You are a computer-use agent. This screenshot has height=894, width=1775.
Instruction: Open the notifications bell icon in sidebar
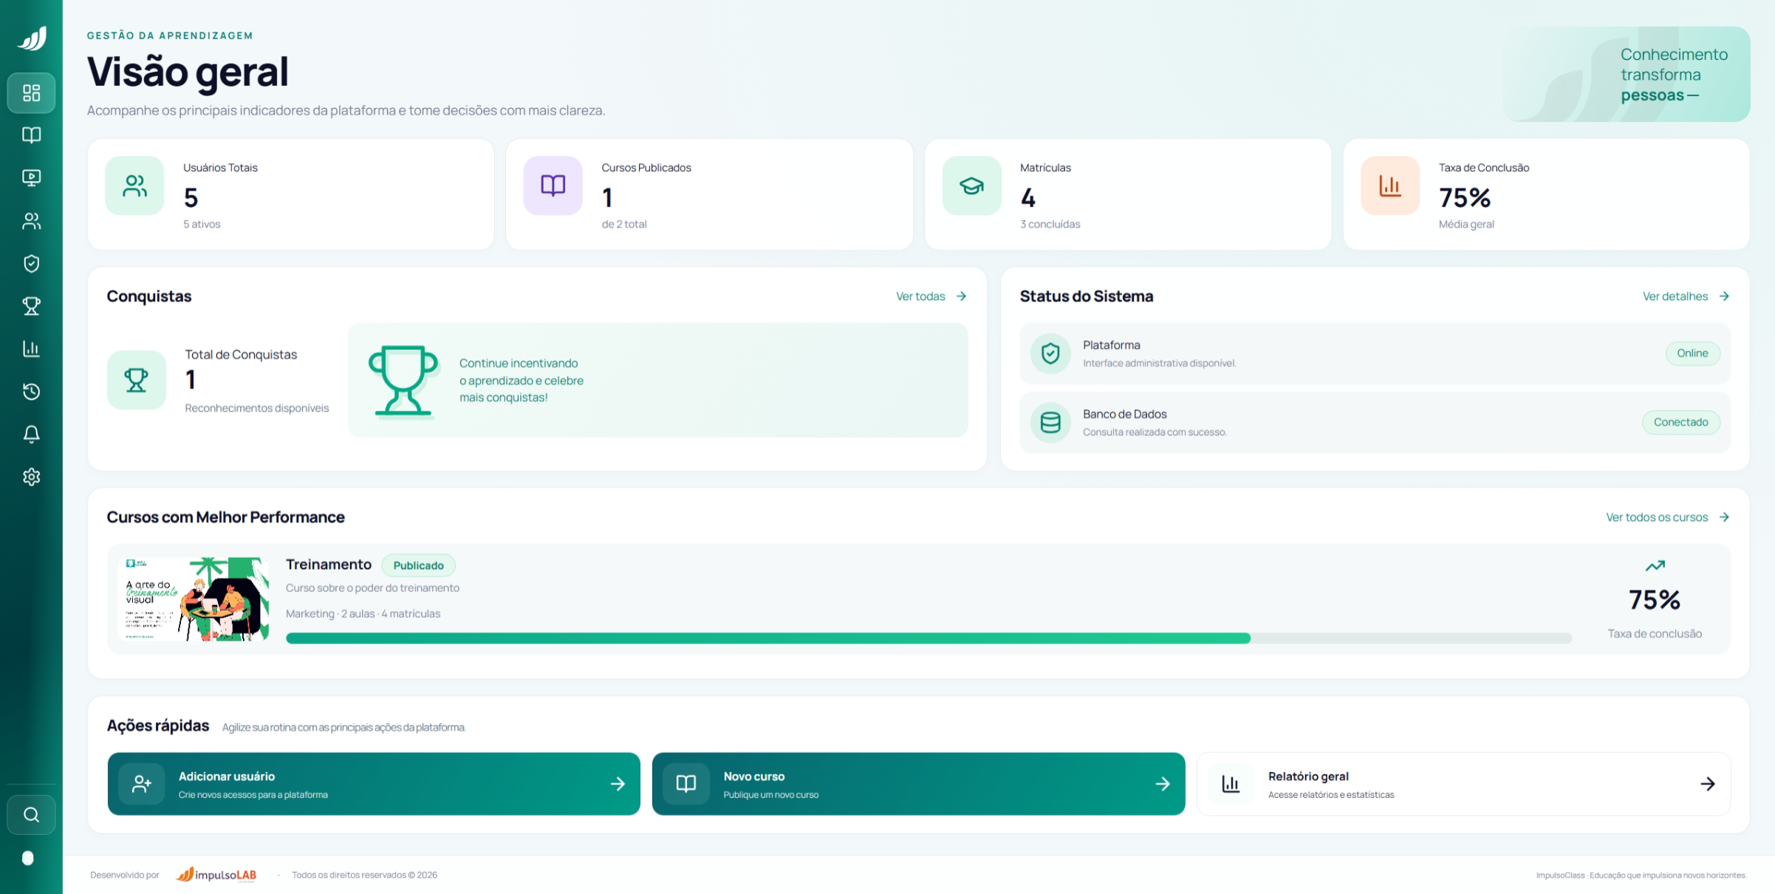[x=31, y=434]
